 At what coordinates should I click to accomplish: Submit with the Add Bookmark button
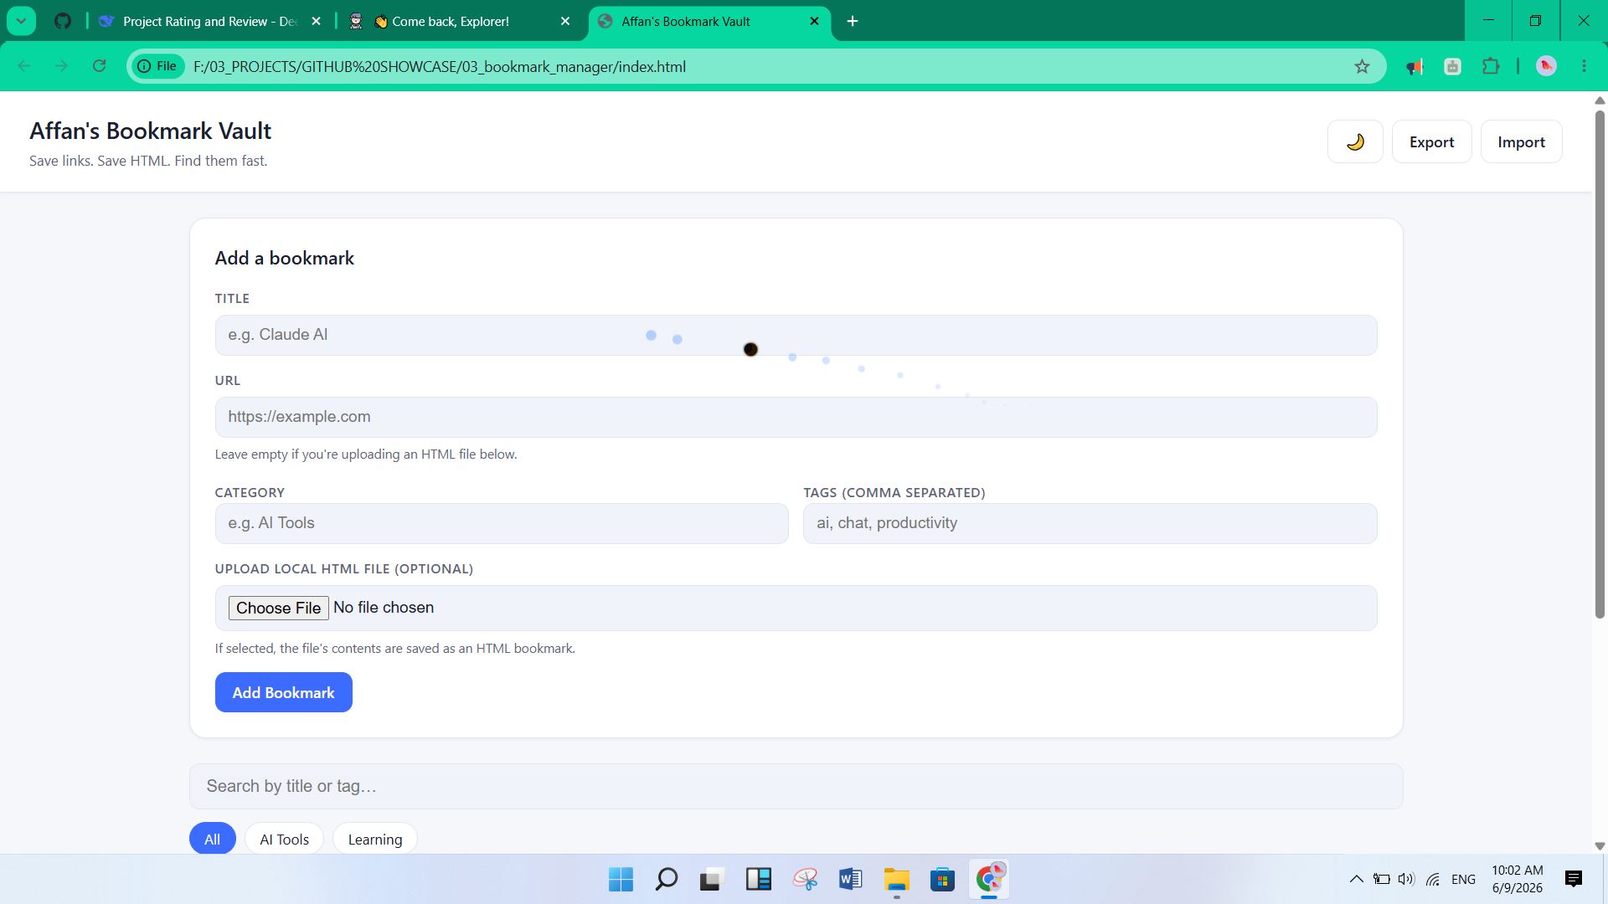(x=283, y=692)
